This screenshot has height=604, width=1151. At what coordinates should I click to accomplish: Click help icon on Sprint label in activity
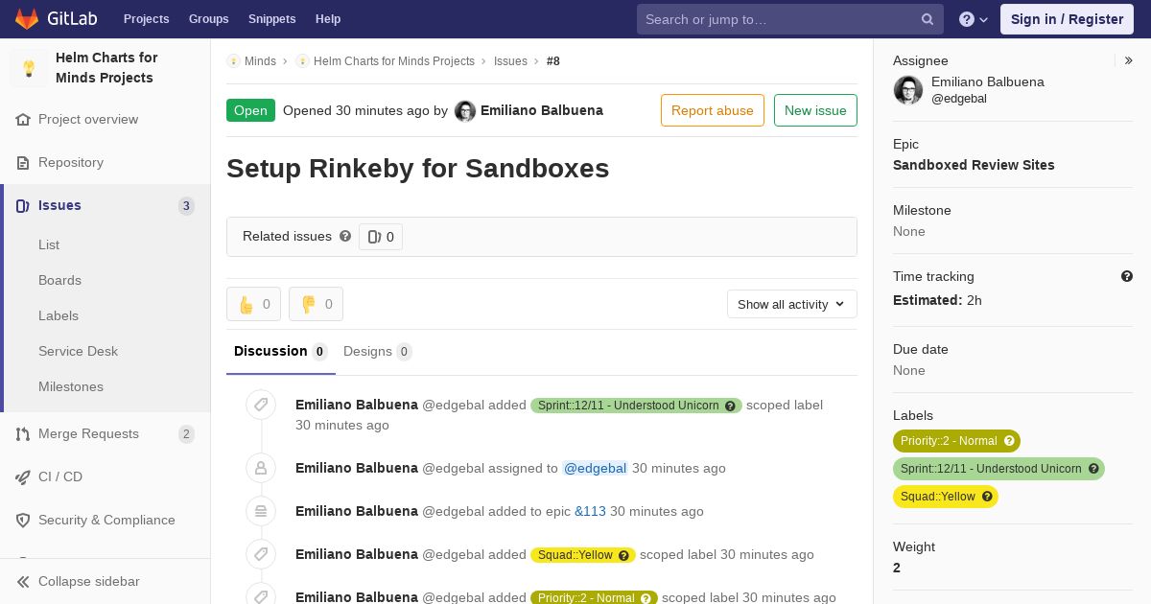pos(731,406)
